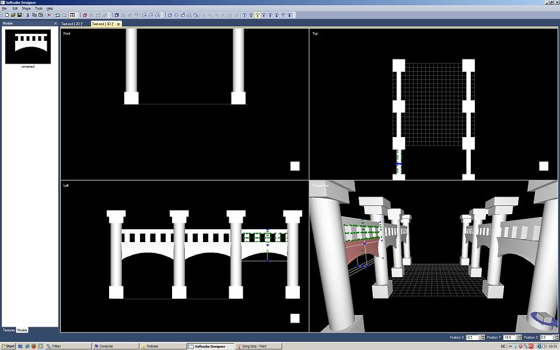The image size is (560, 350).
Task: Open the File menu
Action: pos(5,9)
